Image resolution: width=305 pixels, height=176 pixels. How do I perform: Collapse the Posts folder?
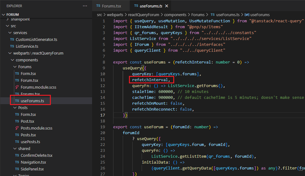(x=15, y=108)
